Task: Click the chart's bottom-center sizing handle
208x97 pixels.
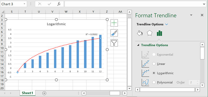Action: 56,80
